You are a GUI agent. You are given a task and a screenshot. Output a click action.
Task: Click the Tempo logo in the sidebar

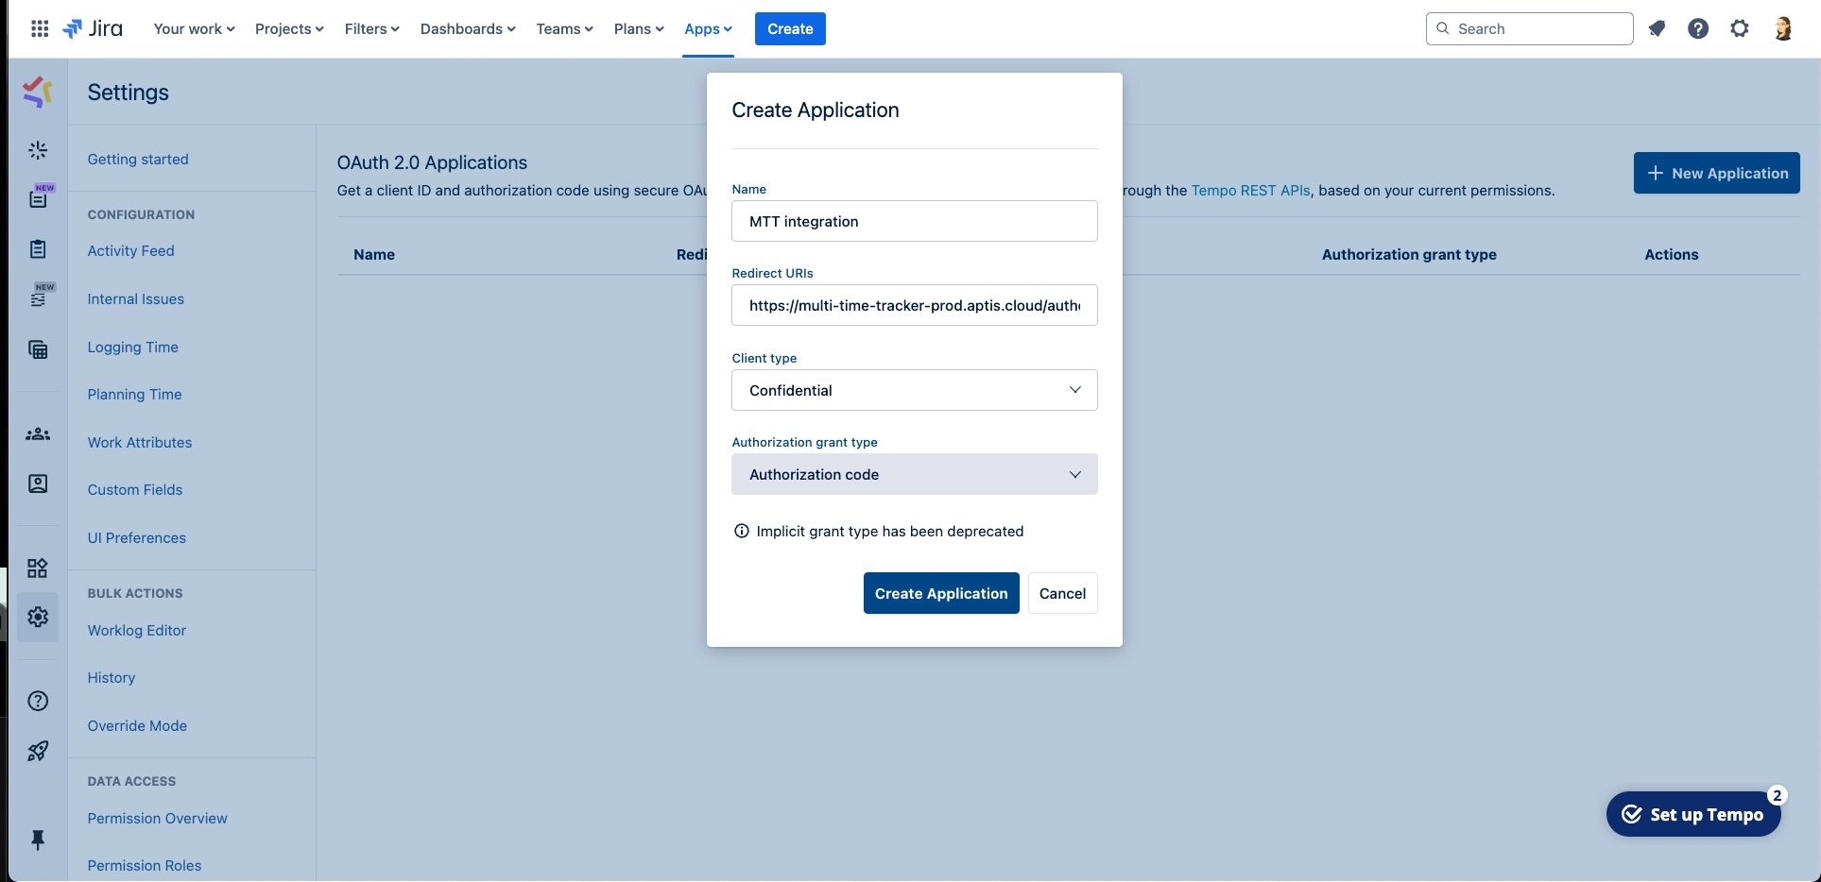[x=38, y=92]
